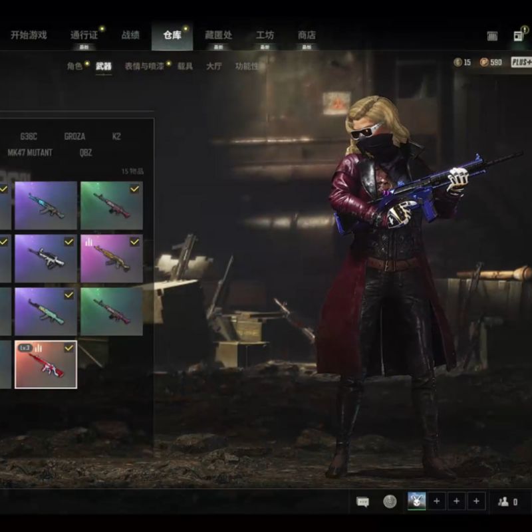The height and width of the screenshot is (532, 532).
Task: Click the PLUS+ badge
Action: pos(521,62)
